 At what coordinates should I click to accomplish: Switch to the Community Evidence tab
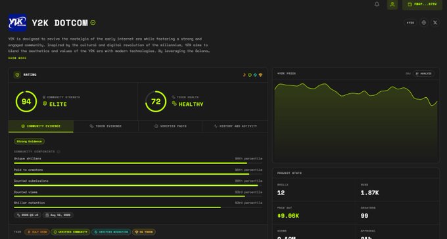coord(41,126)
